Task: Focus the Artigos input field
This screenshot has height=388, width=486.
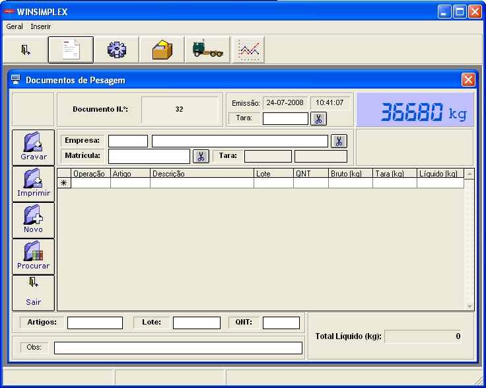Action: 95,323
